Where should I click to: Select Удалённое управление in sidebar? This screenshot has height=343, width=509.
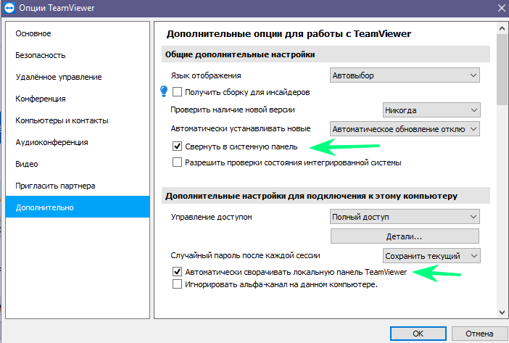(78, 78)
